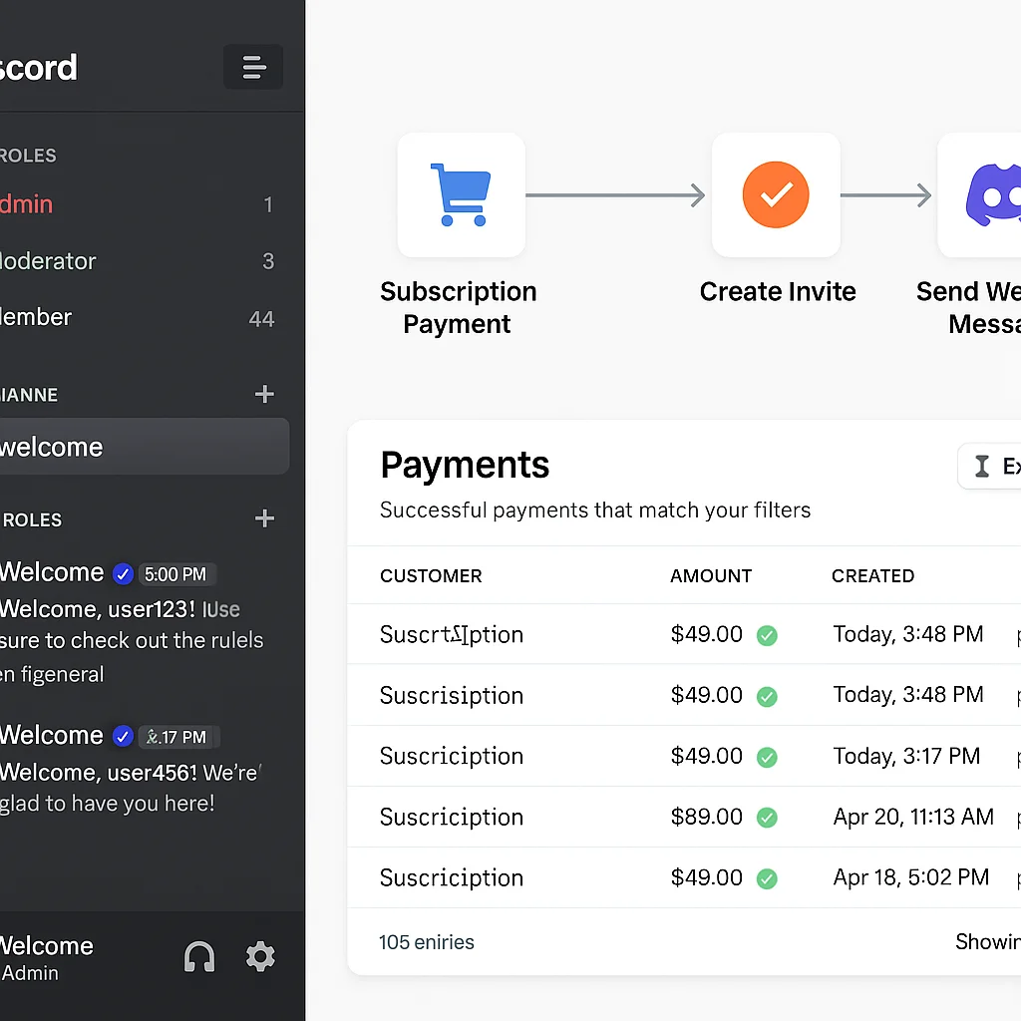1021x1021 pixels.
Task: Click the $89.00 amount
Action: coord(707,818)
